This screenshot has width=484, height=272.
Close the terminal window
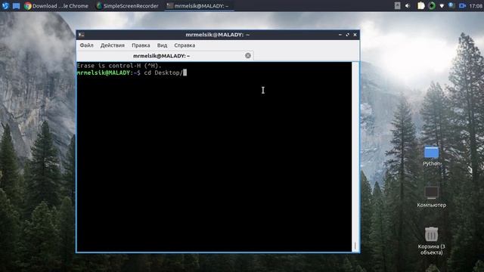(355, 35)
